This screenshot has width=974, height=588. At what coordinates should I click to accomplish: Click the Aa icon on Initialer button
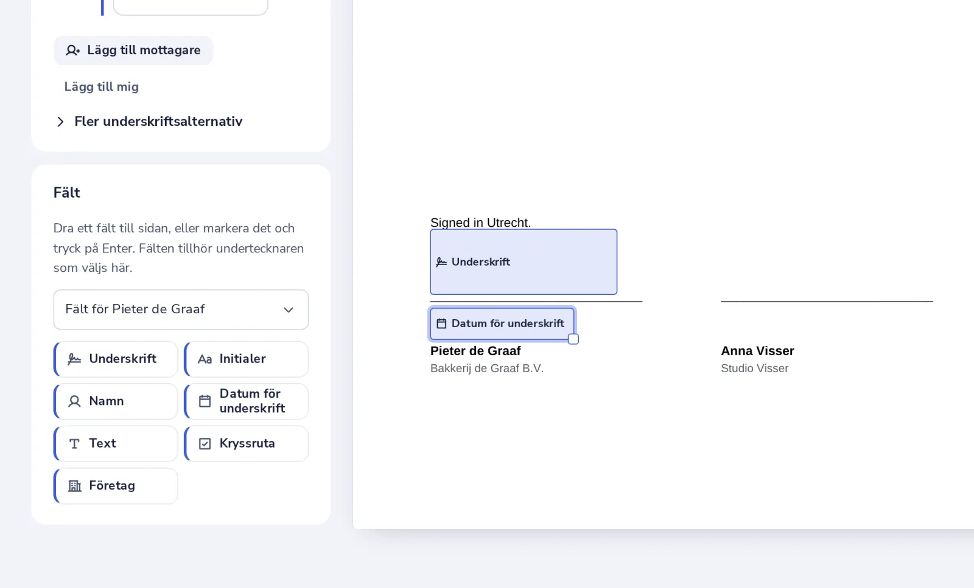pos(205,359)
